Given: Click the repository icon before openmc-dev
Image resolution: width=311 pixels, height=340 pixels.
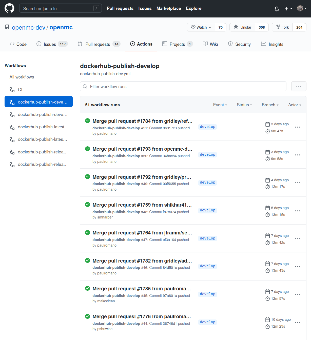Looking at the screenshot, I should coord(7,27).
